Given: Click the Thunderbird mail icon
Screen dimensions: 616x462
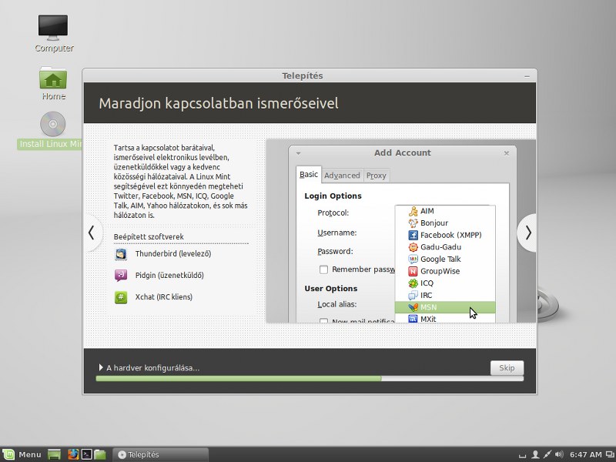Looking at the screenshot, I should [x=121, y=254].
